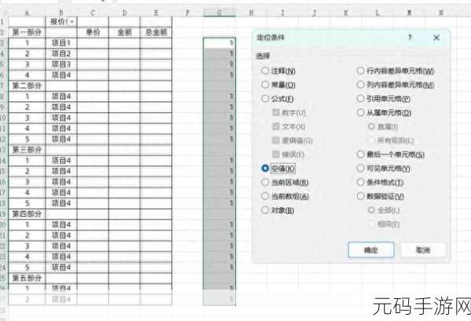This screenshot has height=321, width=471.
Task: Select column B header
Action: click(x=61, y=13)
